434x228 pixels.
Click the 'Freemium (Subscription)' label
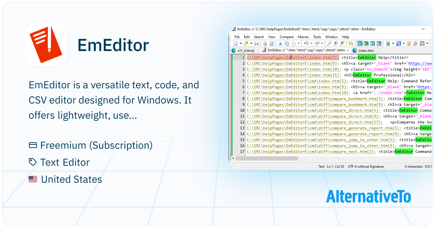pos(96,145)
